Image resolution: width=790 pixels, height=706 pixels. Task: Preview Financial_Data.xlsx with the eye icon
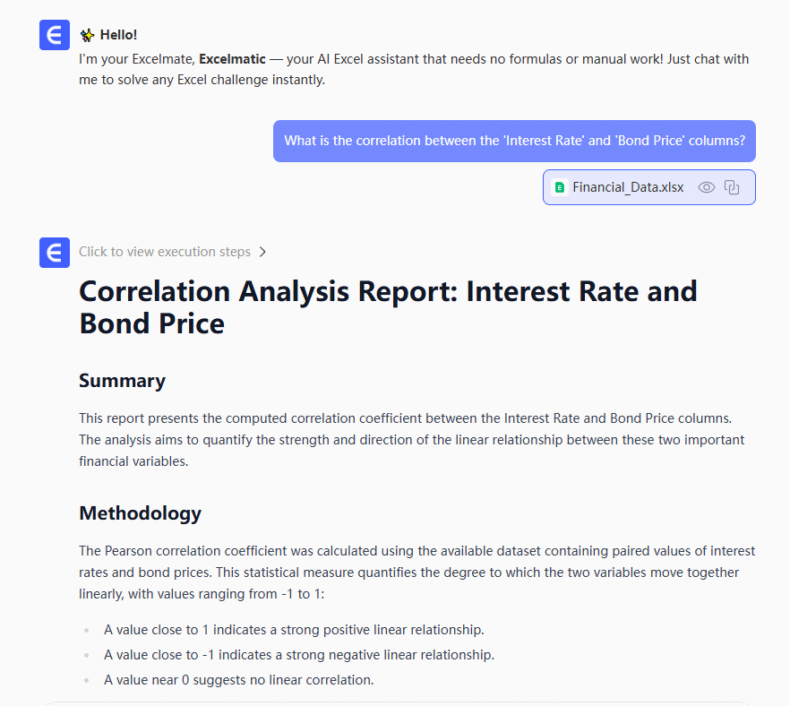pyautogui.click(x=707, y=187)
